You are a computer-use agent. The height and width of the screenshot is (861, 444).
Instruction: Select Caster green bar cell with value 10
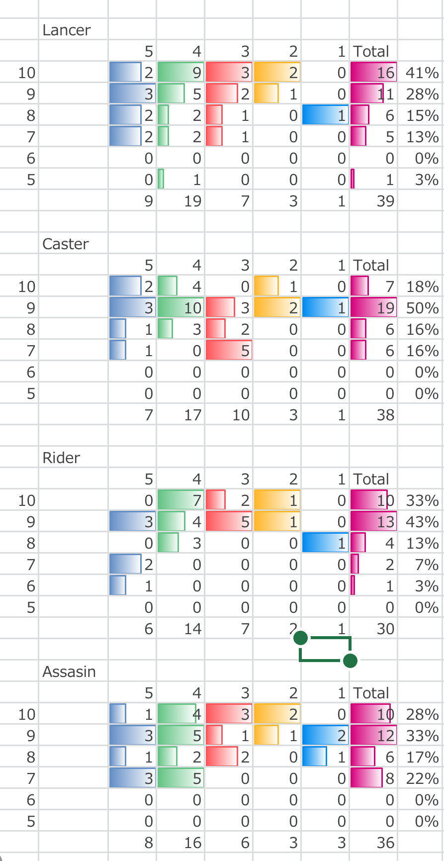[181, 308]
